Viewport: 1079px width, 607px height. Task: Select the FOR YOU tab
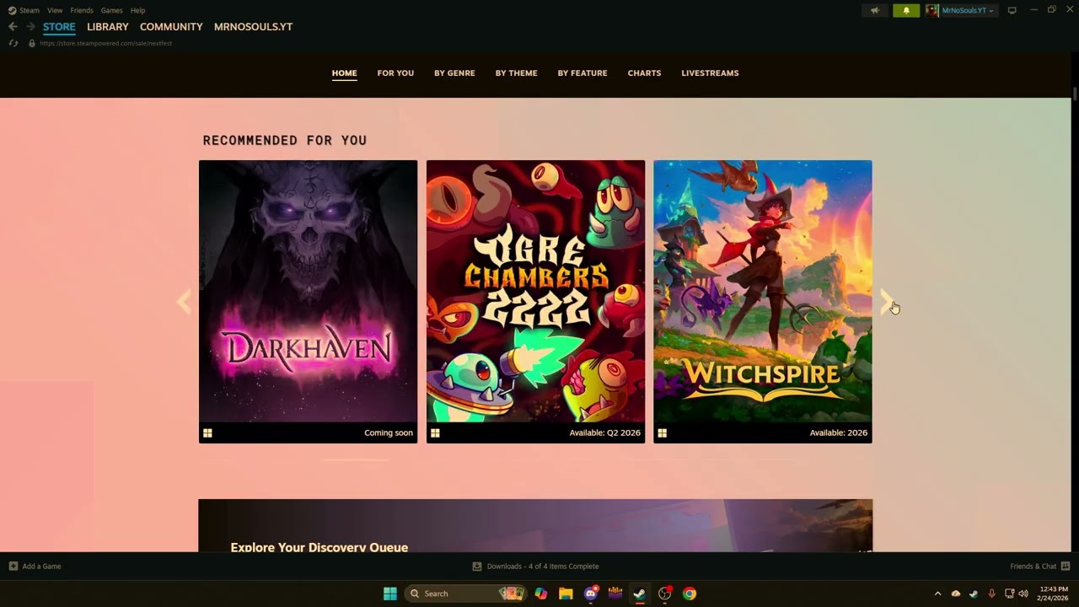click(x=395, y=73)
